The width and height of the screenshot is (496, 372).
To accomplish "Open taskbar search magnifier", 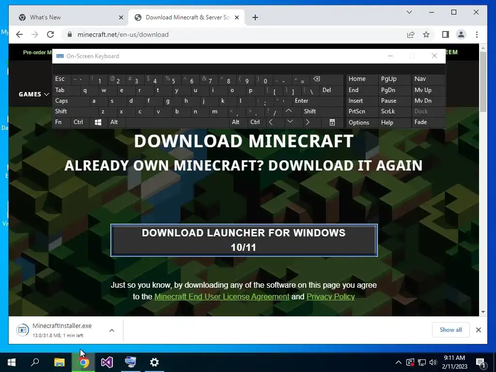I will coord(35,362).
